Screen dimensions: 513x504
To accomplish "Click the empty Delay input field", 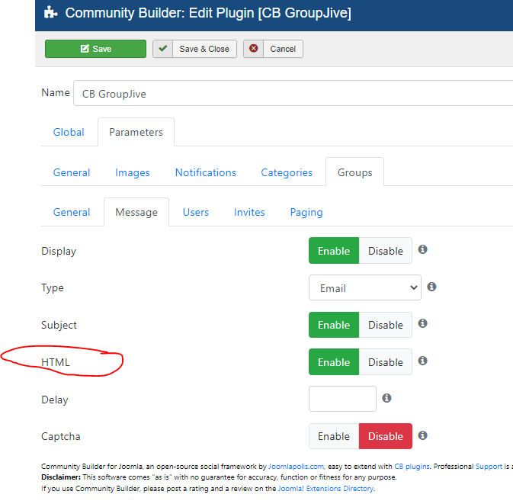I will click(x=342, y=399).
